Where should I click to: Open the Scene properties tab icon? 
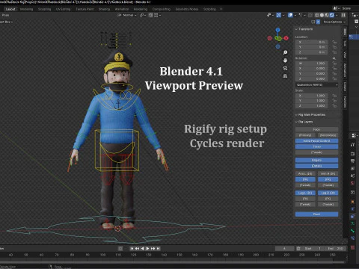click(x=352, y=176)
